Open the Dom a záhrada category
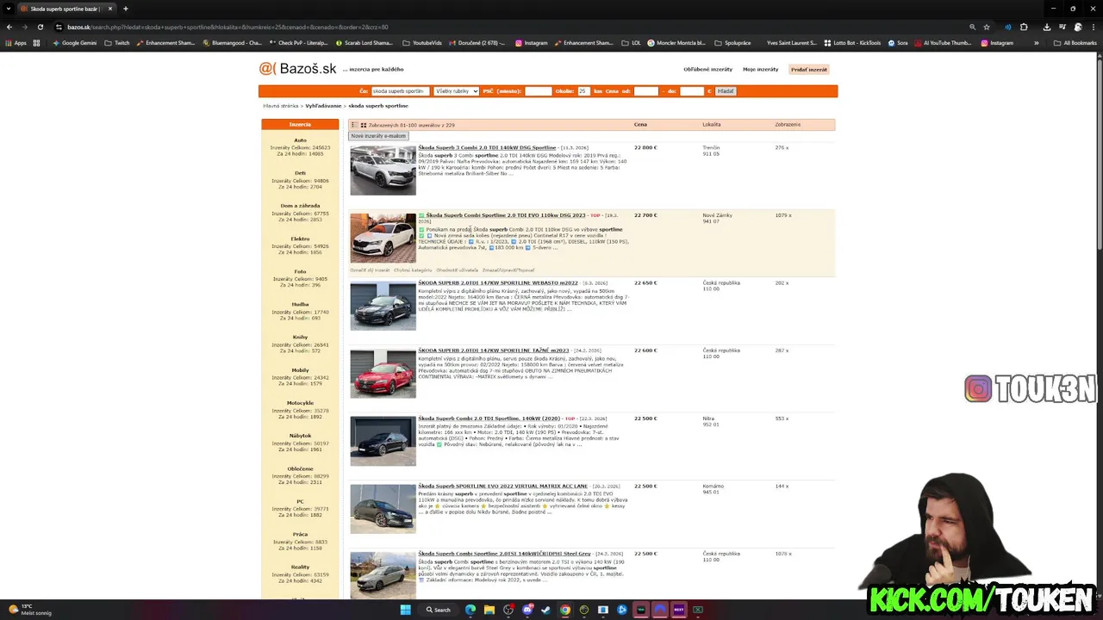This screenshot has height=620, width=1103. [300, 206]
